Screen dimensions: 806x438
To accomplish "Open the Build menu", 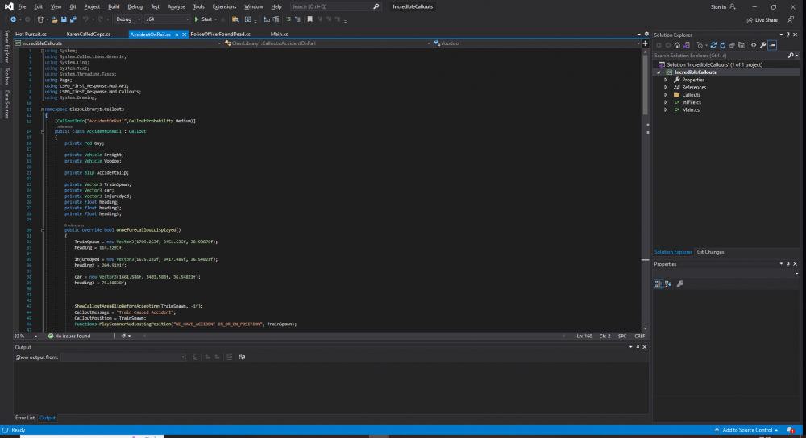I will 114,6.
